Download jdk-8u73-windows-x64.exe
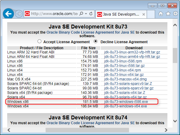 125,106
